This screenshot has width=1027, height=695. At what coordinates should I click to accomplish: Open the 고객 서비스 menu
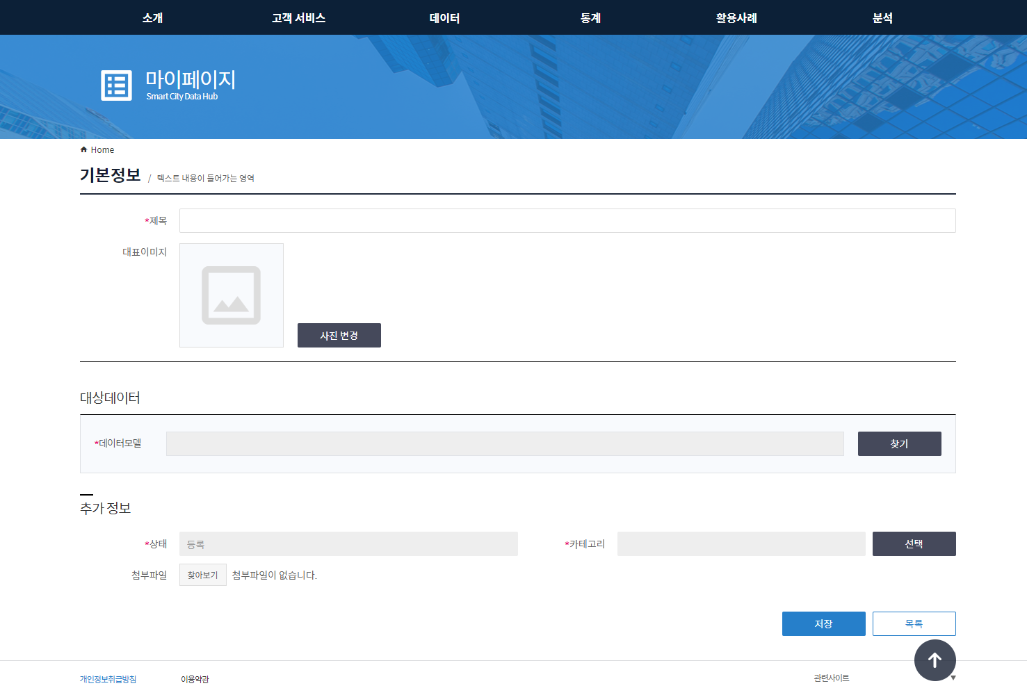[x=298, y=18]
